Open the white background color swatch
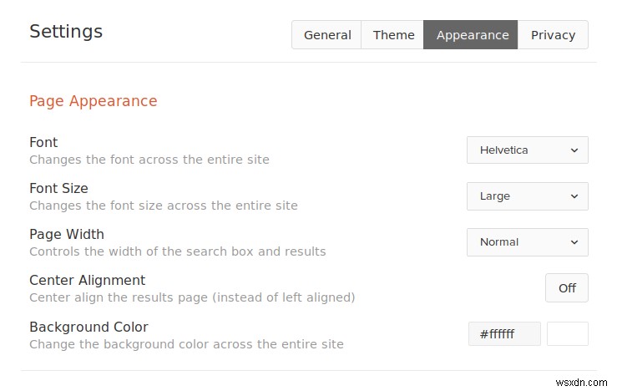Image resolution: width=617 pixels, height=391 pixels. [568, 334]
